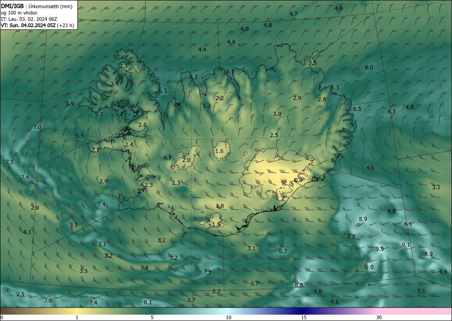
Task: Click the 6.5 value off the east coast
Action: 357,109
